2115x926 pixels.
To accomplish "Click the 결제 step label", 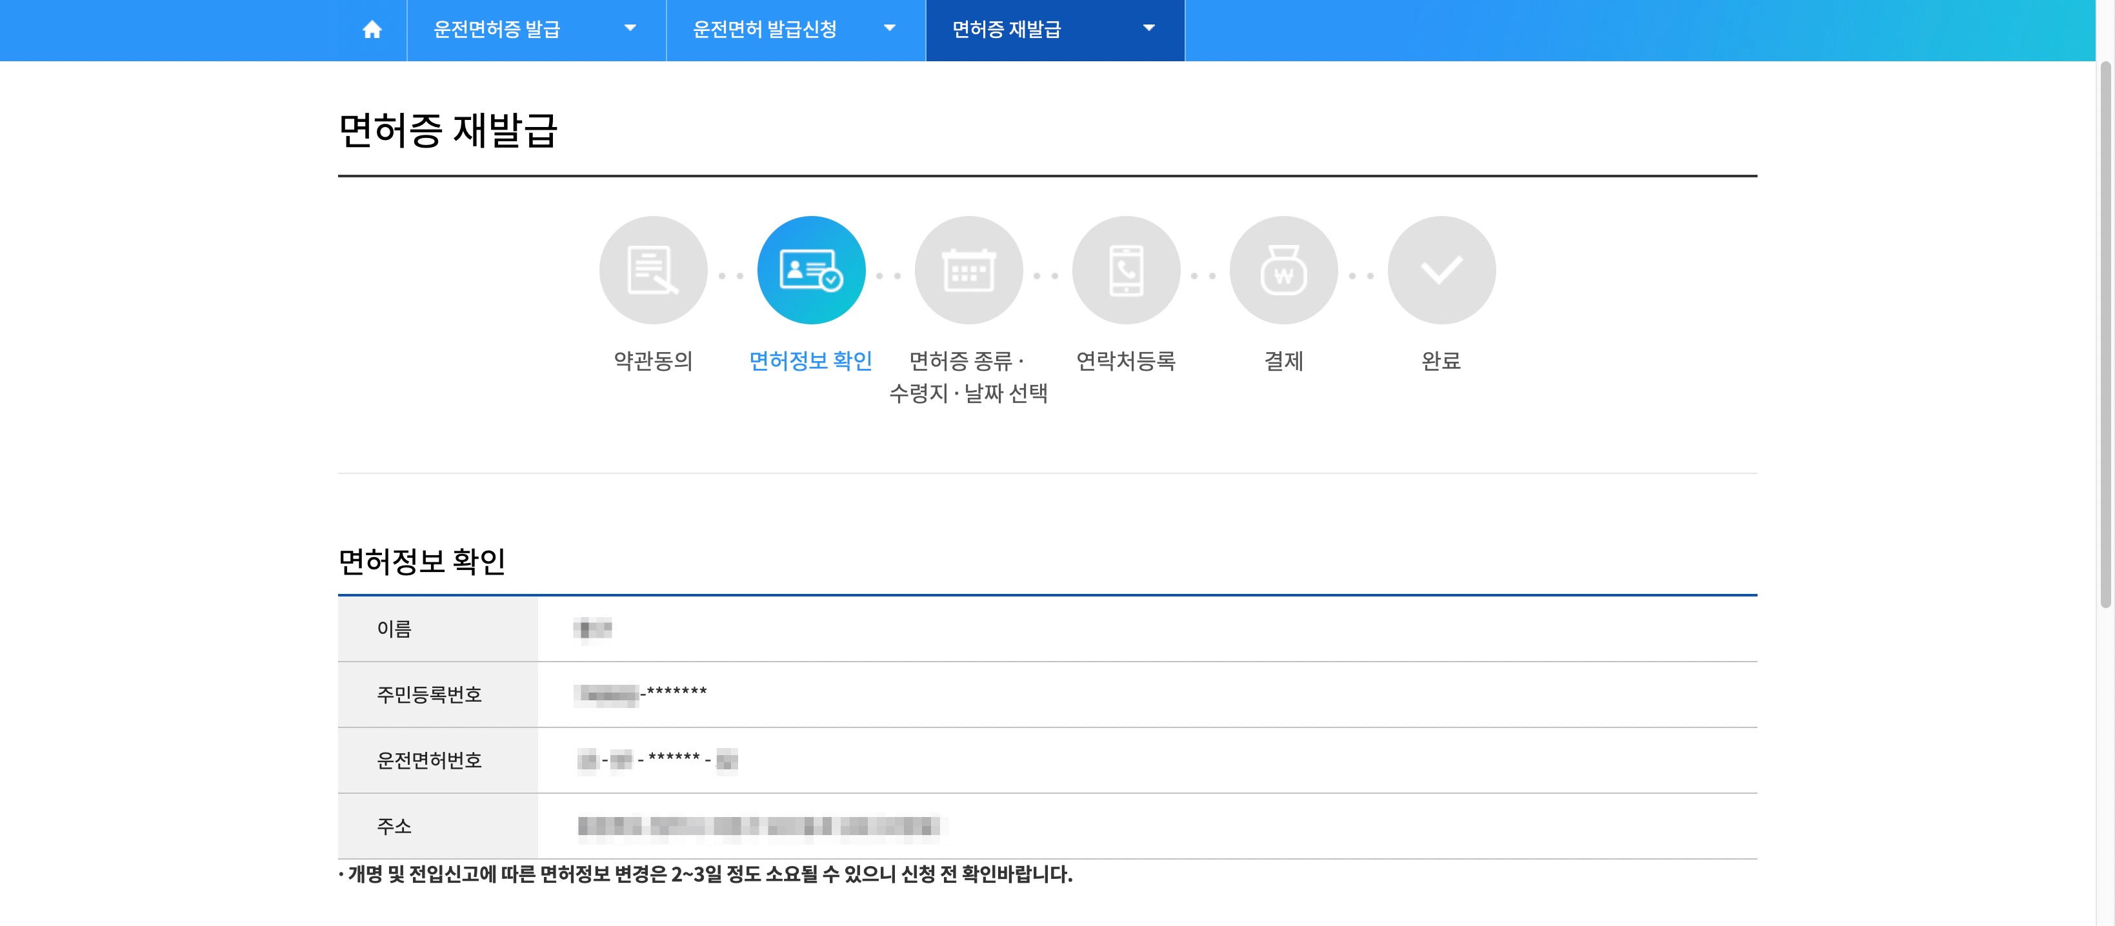I will click(x=1283, y=360).
